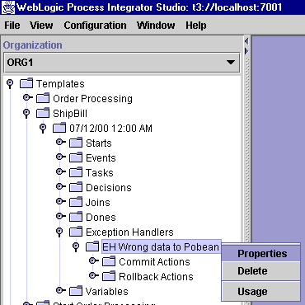Expand the Variables node
305x305 pixels.
(60, 290)
